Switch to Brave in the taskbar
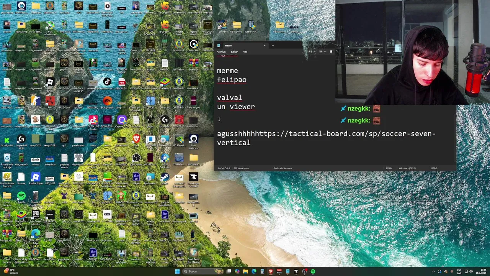This screenshot has width=490, height=276. click(271, 271)
